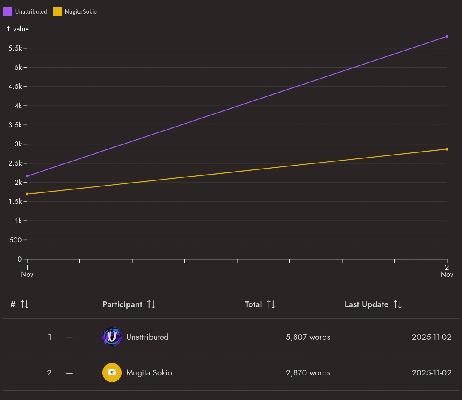This screenshot has width=462, height=400.
Task: Click the sort icon next to the # column
Action: tap(25, 304)
